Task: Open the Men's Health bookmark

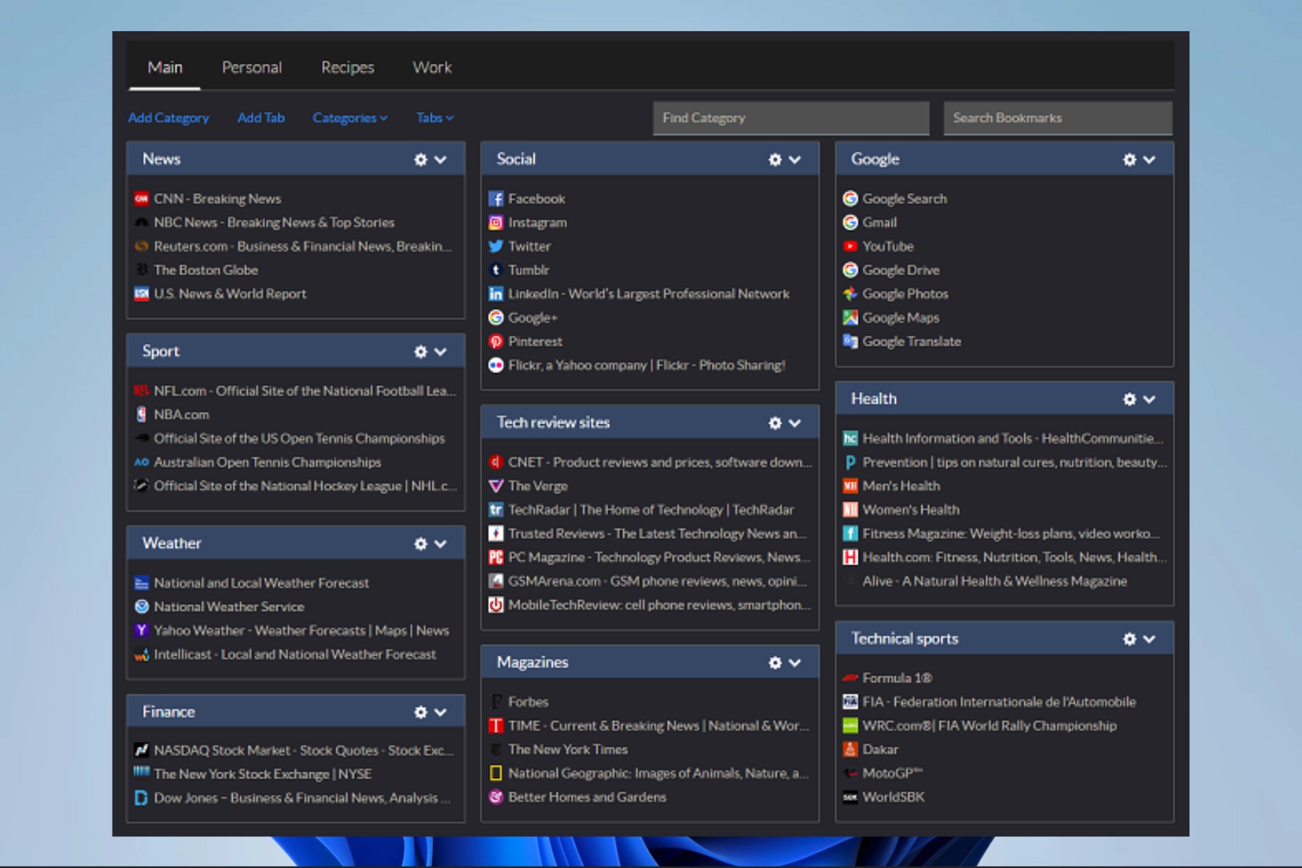Action: [901, 486]
